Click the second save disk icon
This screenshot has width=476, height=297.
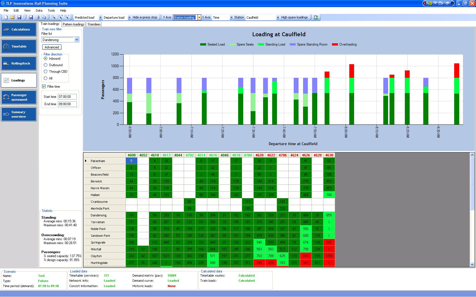[31, 17]
